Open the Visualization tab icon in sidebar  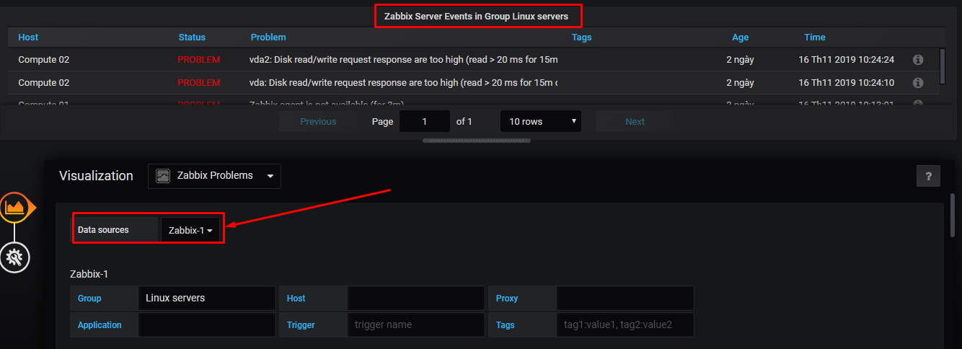[14, 208]
